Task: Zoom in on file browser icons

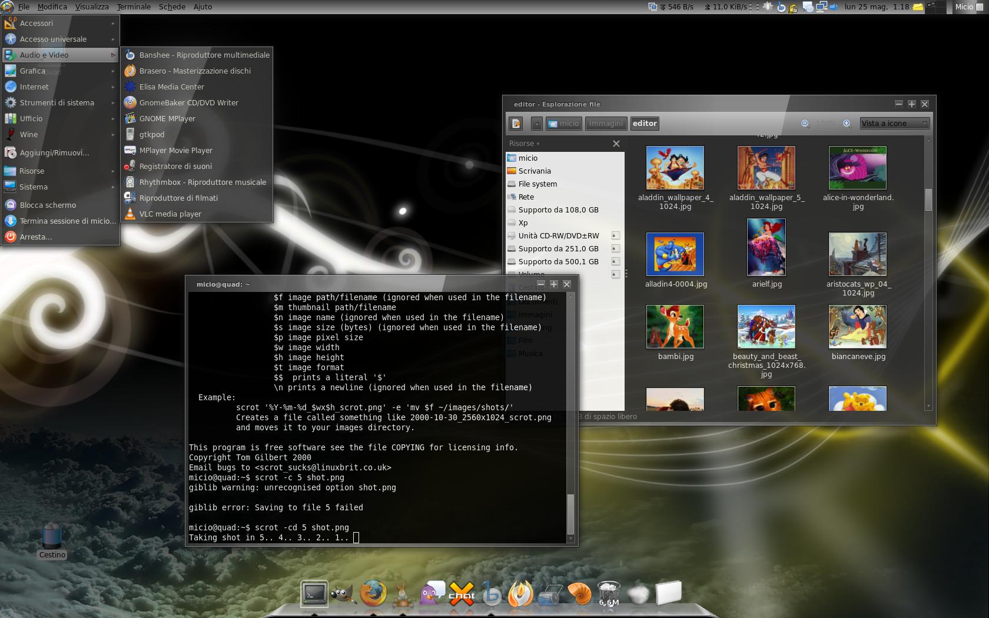Action: tap(847, 123)
